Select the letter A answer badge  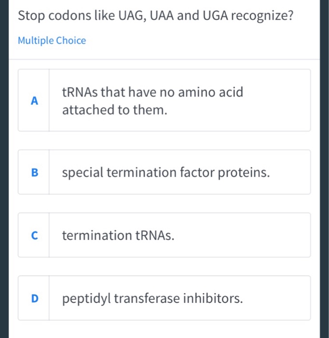(x=34, y=101)
